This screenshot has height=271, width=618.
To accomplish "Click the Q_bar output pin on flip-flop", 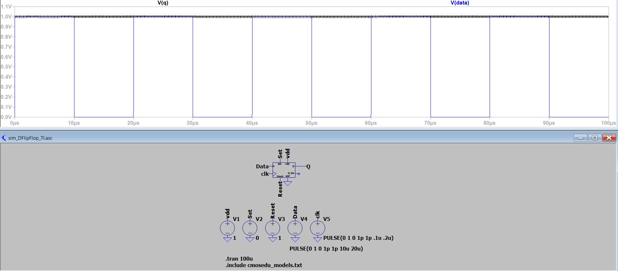I will (x=299, y=174).
